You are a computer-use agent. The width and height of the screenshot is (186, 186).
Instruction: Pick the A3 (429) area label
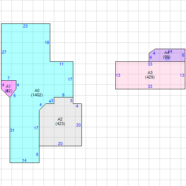150,75
